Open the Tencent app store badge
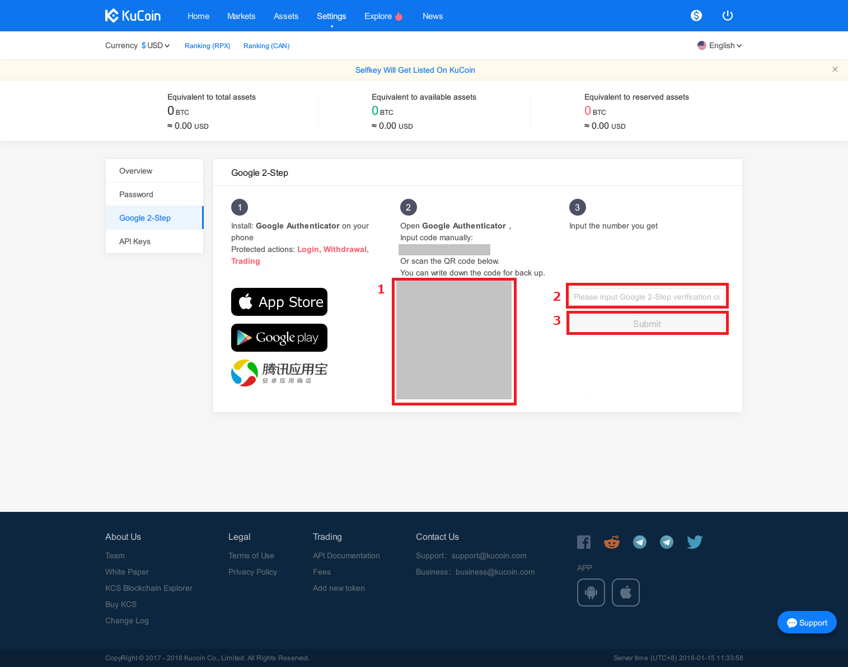848x667 pixels. (x=279, y=373)
